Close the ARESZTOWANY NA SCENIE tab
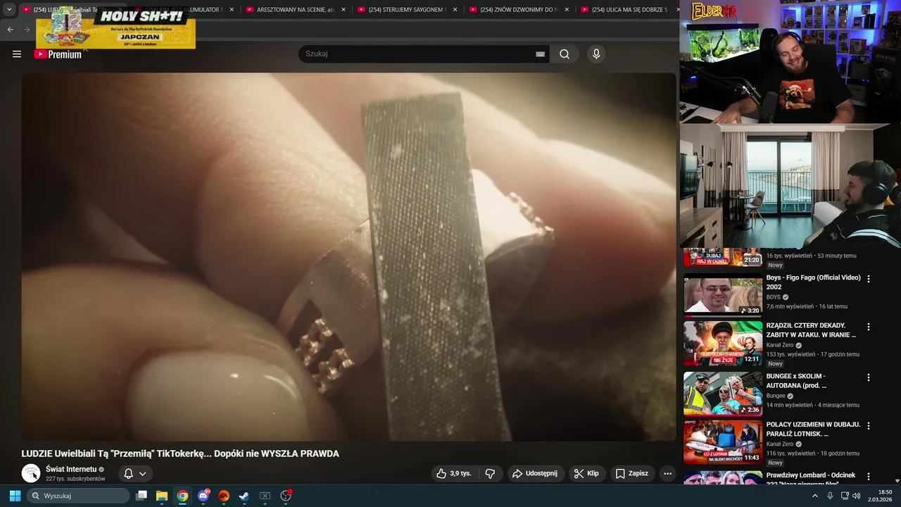This screenshot has width=901, height=507. pos(344,10)
